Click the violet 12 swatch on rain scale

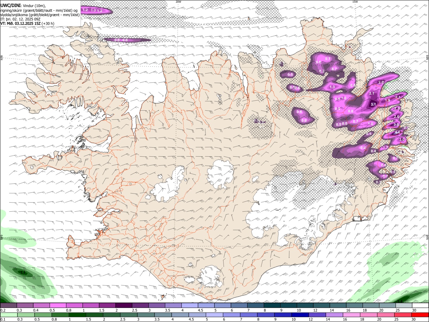click(x=317, y=315)
